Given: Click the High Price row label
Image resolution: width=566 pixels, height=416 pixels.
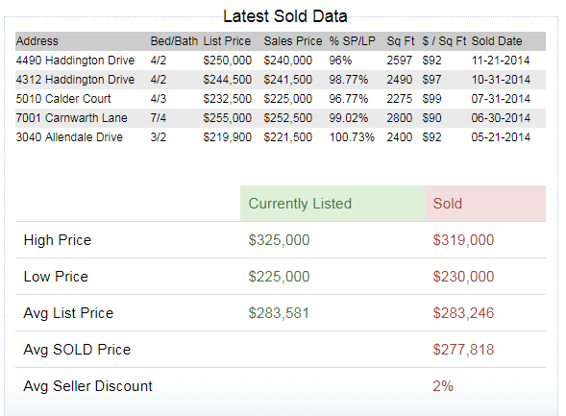Looking at the screenshot, I should pyautogui.click(x=58, y=240).
